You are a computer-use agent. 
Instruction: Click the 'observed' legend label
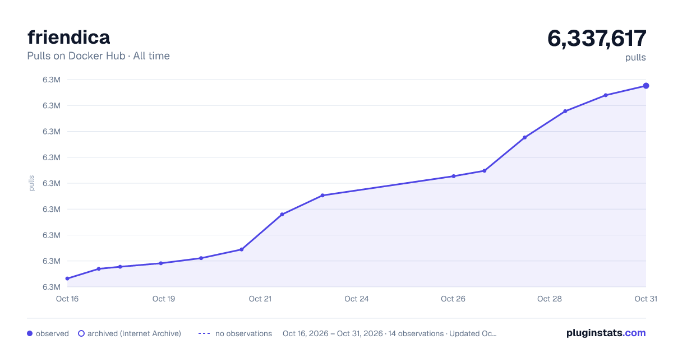point(52,333)
